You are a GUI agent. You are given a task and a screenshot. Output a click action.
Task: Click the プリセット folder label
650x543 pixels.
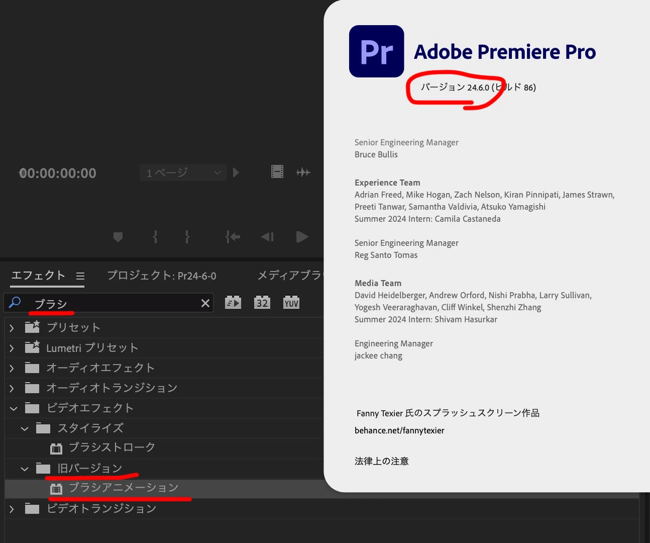tap(73, 327)
